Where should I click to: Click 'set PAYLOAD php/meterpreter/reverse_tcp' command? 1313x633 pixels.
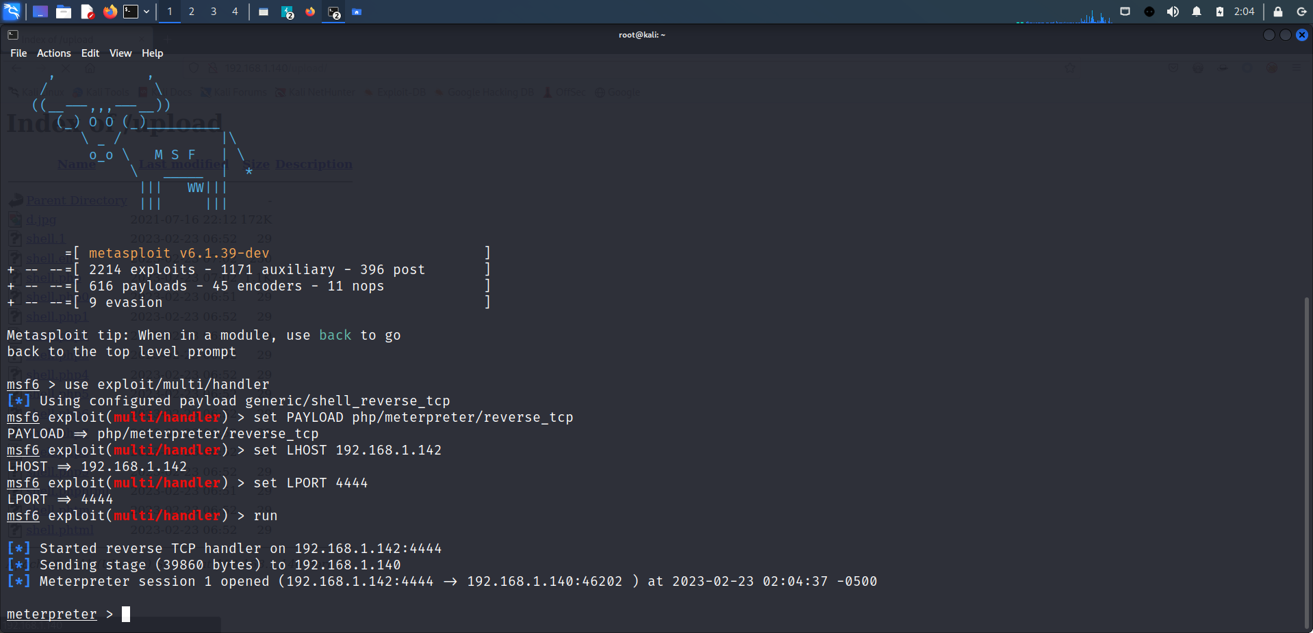click(413, 417)
